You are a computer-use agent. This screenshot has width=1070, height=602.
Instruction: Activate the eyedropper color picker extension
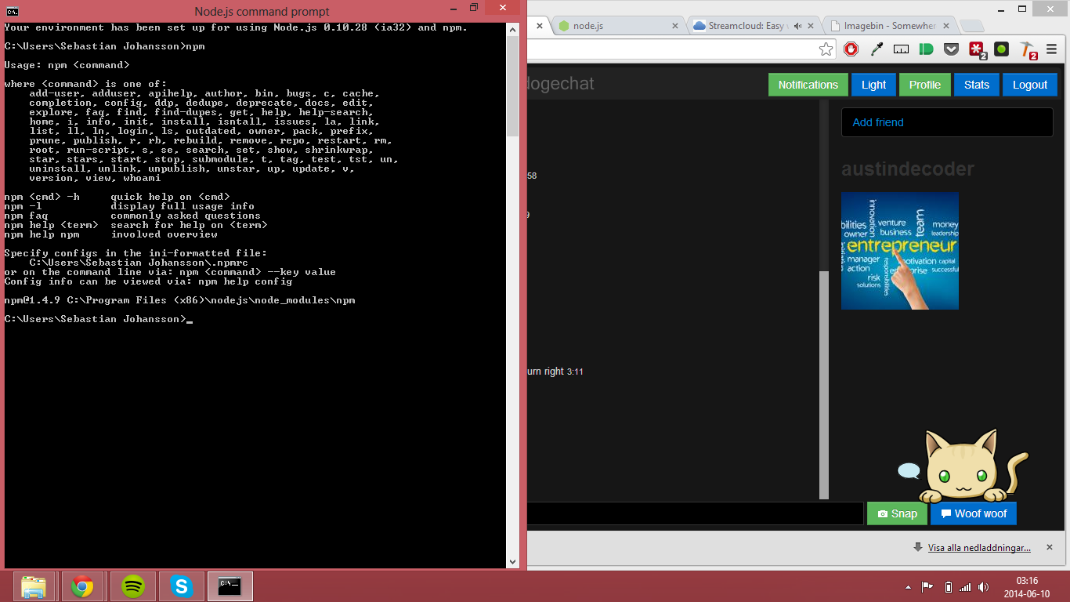(x=877, y=49)
